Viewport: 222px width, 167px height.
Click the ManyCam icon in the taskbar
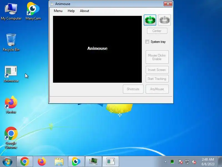click(76, 161)
